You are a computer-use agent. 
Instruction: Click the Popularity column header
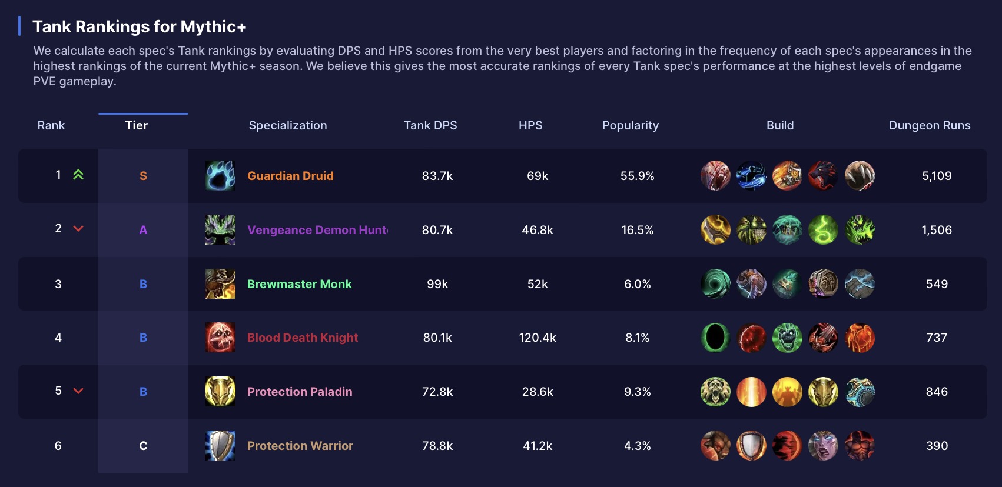click(630, 125)
